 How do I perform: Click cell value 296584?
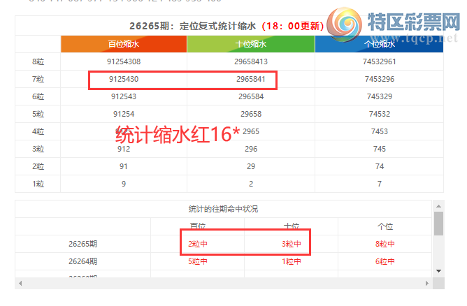(251, 96)
